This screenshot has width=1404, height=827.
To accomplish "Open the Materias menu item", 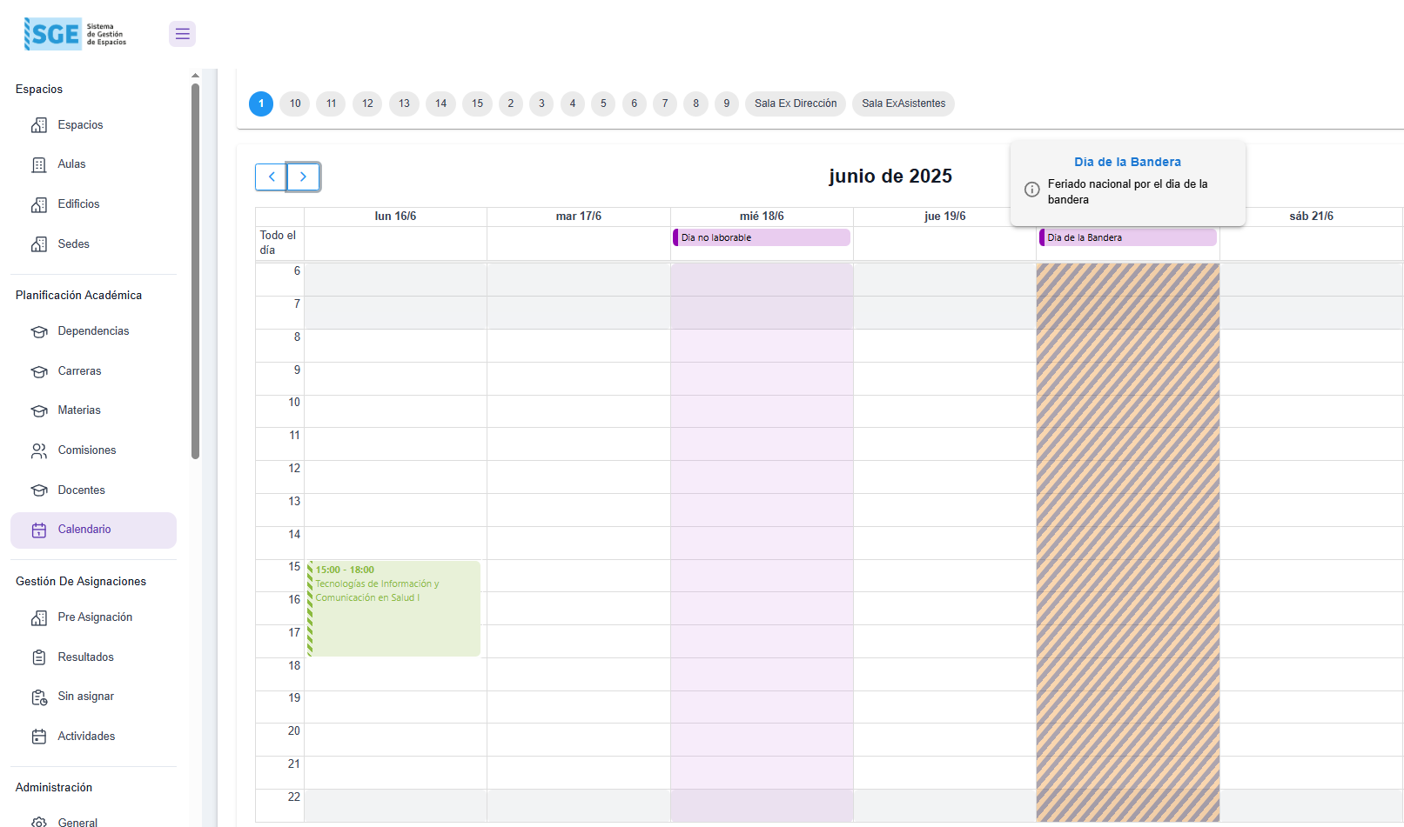I will [x=93, y=410].
